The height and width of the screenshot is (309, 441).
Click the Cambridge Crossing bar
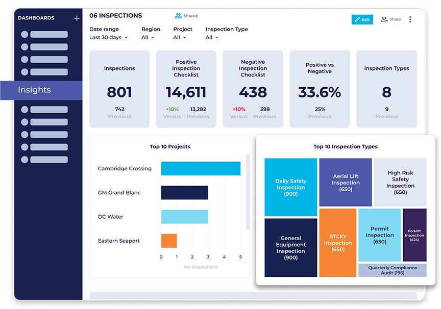tap(201, 169)
